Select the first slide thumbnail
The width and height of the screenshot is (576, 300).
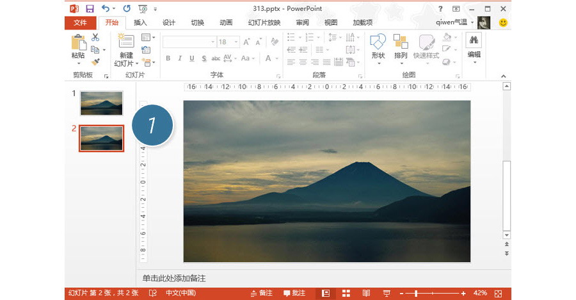coord(101,103)
